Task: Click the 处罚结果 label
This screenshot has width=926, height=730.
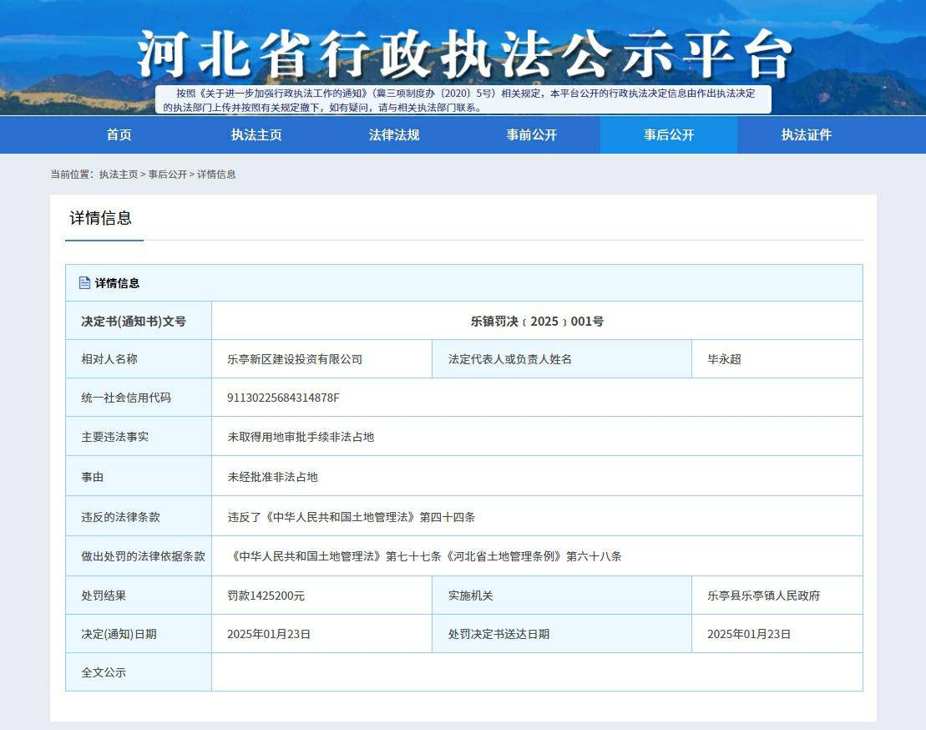Action: [x=104, y=596]
